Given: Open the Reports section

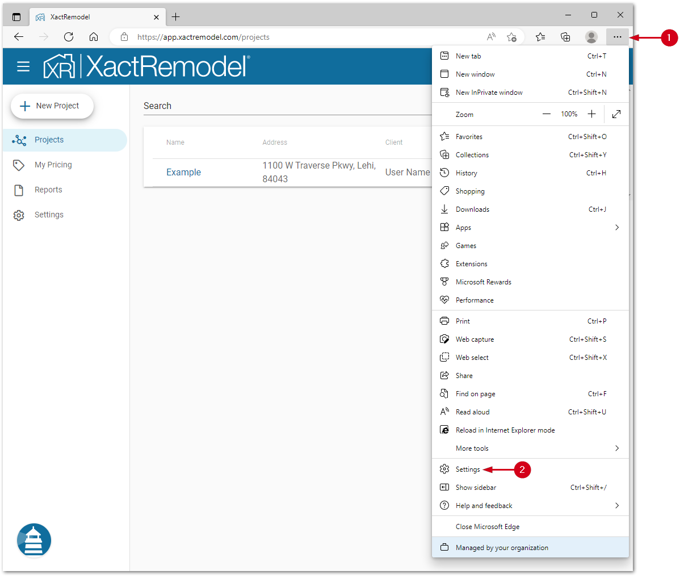Looking at the screenshot, I should pos(48,190).
